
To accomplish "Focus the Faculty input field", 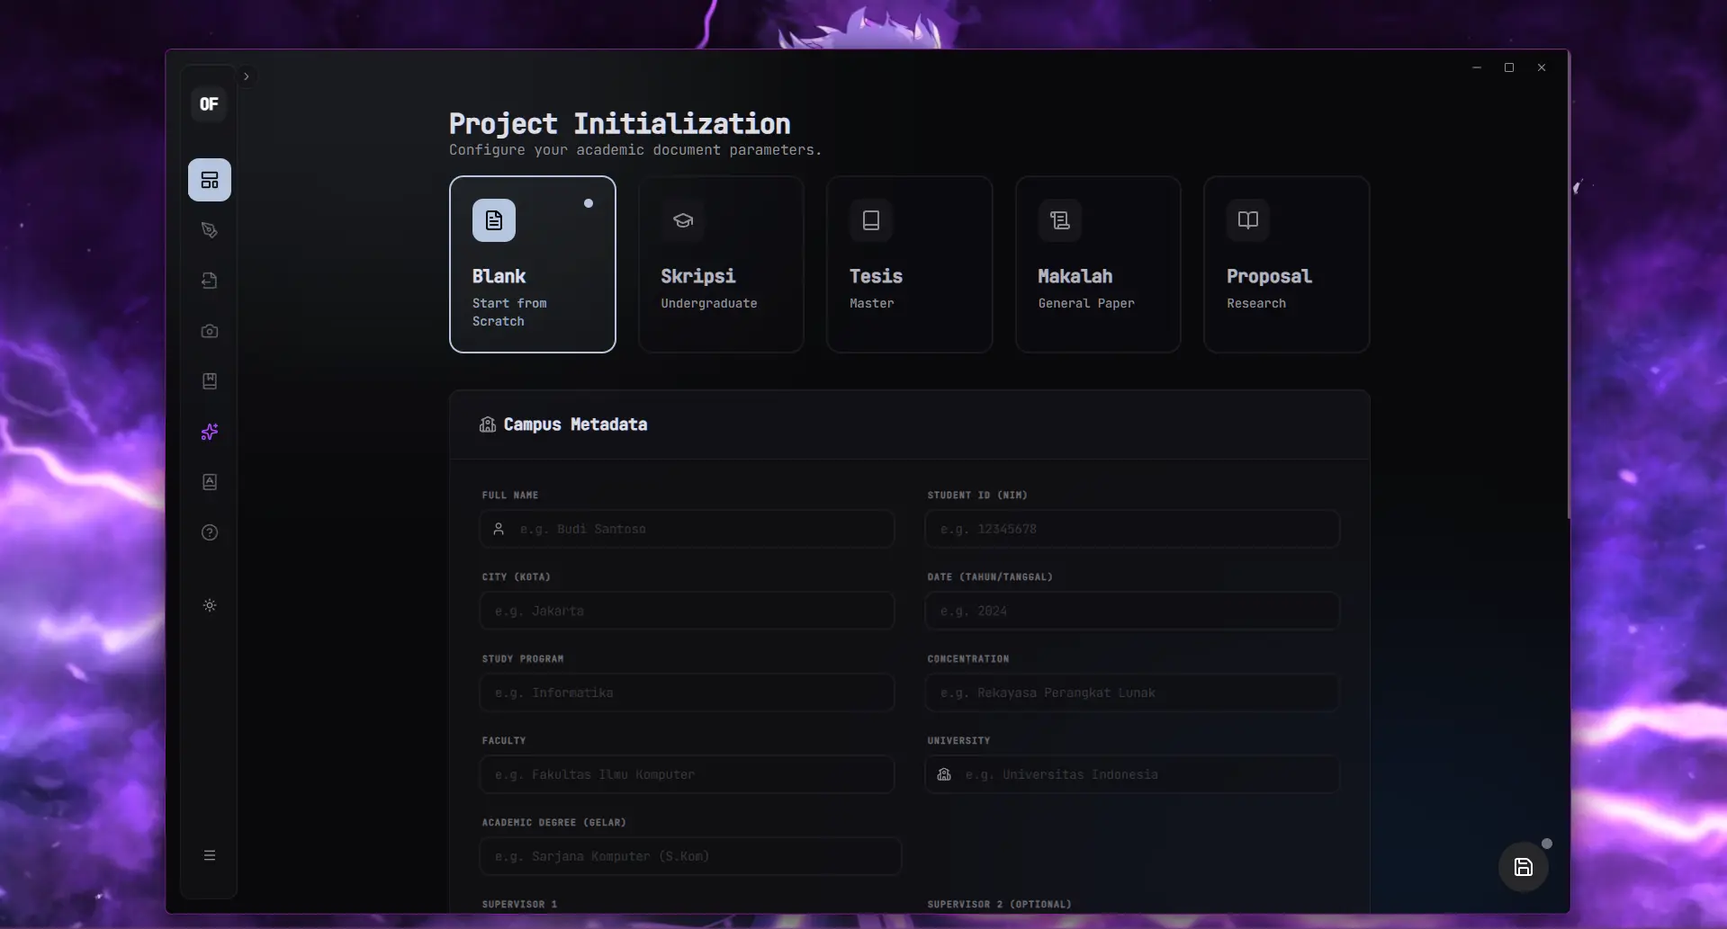I will tap(688, 774).
